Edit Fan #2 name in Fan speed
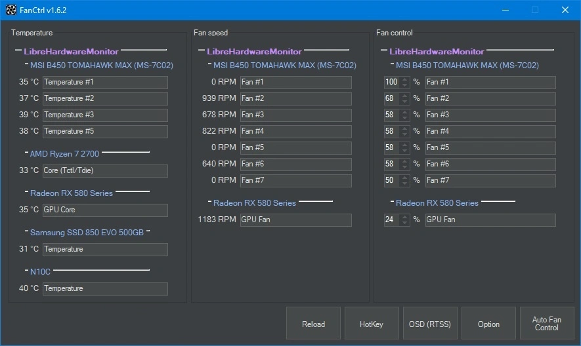Screen dimensions: 581x346 click(x=295, y=98)
